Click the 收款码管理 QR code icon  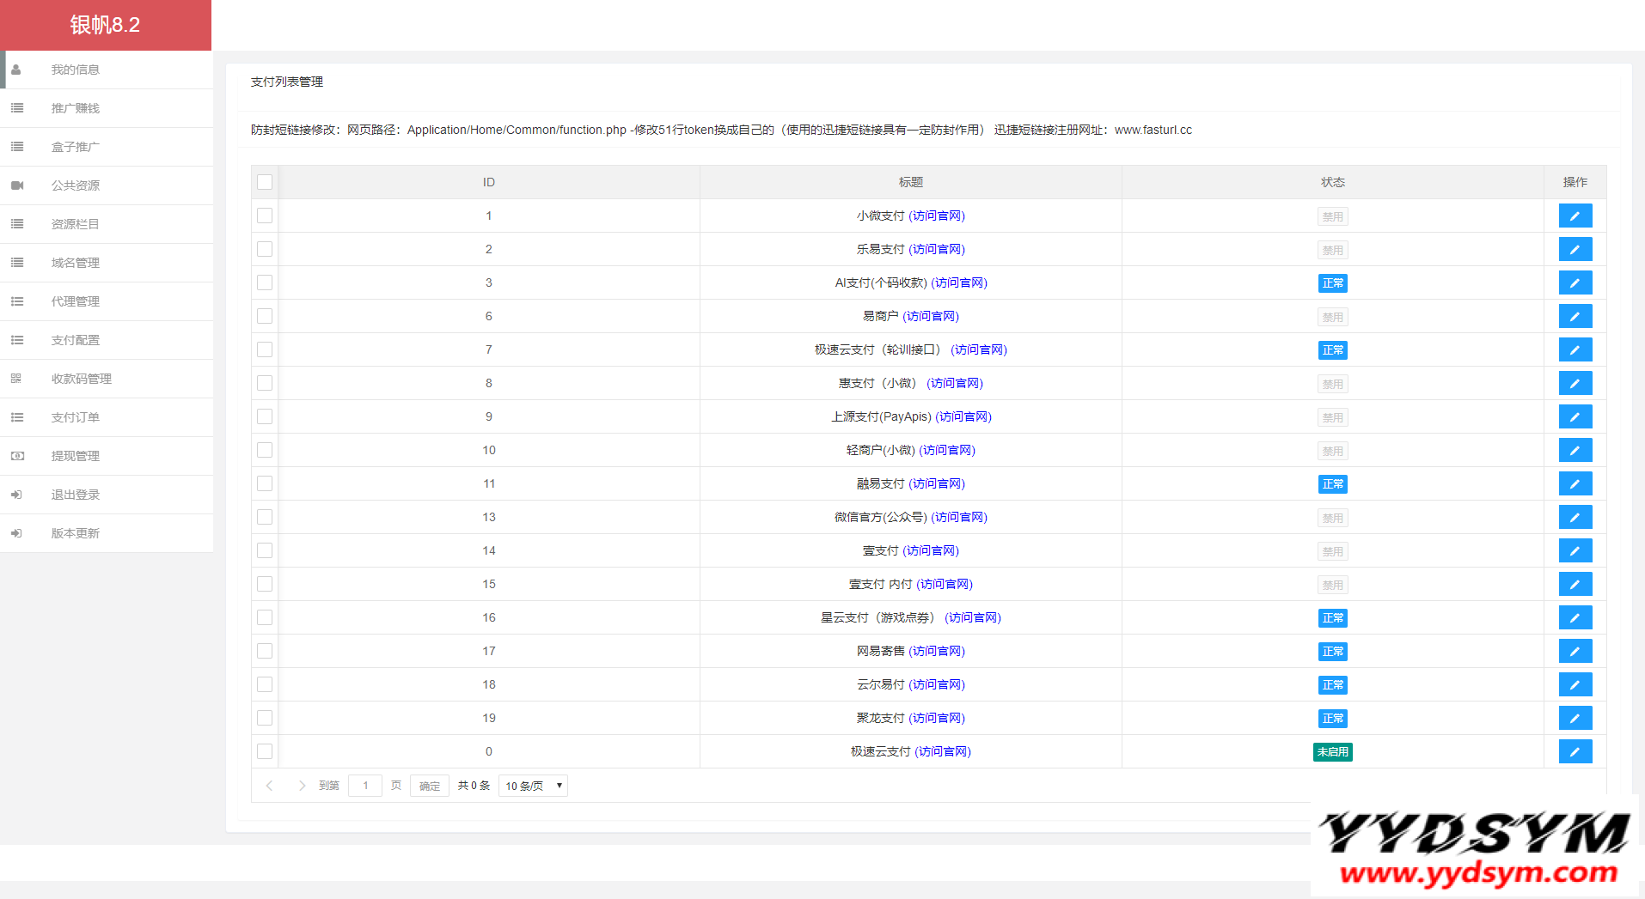(x=16, y=379)
